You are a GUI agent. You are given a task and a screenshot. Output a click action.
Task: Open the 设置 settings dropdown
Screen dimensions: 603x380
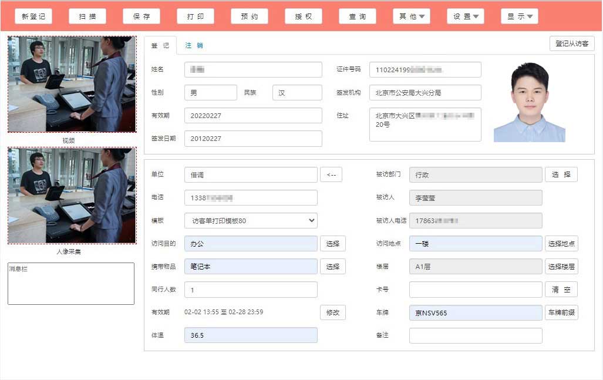[466, 16]
